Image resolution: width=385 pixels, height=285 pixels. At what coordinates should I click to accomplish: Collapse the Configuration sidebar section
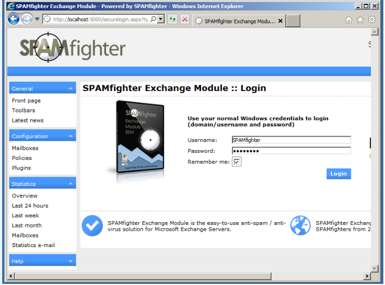point(71,137)
